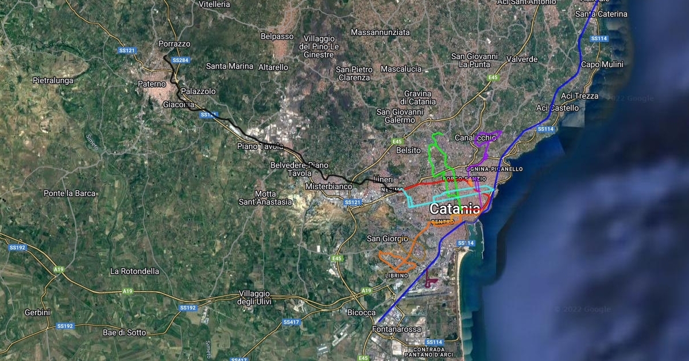This screenshot has height=361, width=689.
Task: Click the SS121 road shield near Misterbianco
Action: [x=352, y=202]
